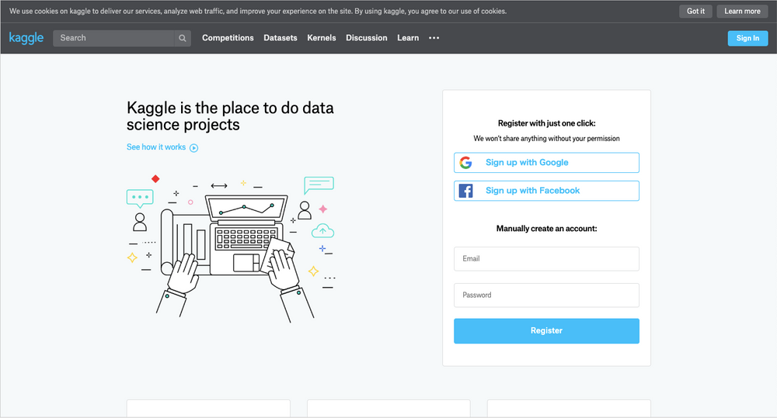Click the Sign In button
The height and width of the screenshot is (418, 777).
click(747, 38)
